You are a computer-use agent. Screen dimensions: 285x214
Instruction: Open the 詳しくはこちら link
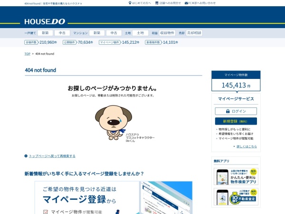tap(247, 146)
